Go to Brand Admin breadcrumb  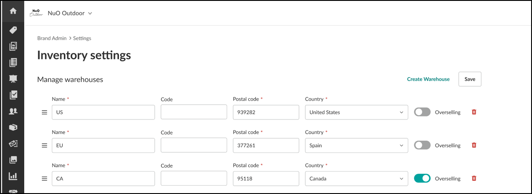52,38
